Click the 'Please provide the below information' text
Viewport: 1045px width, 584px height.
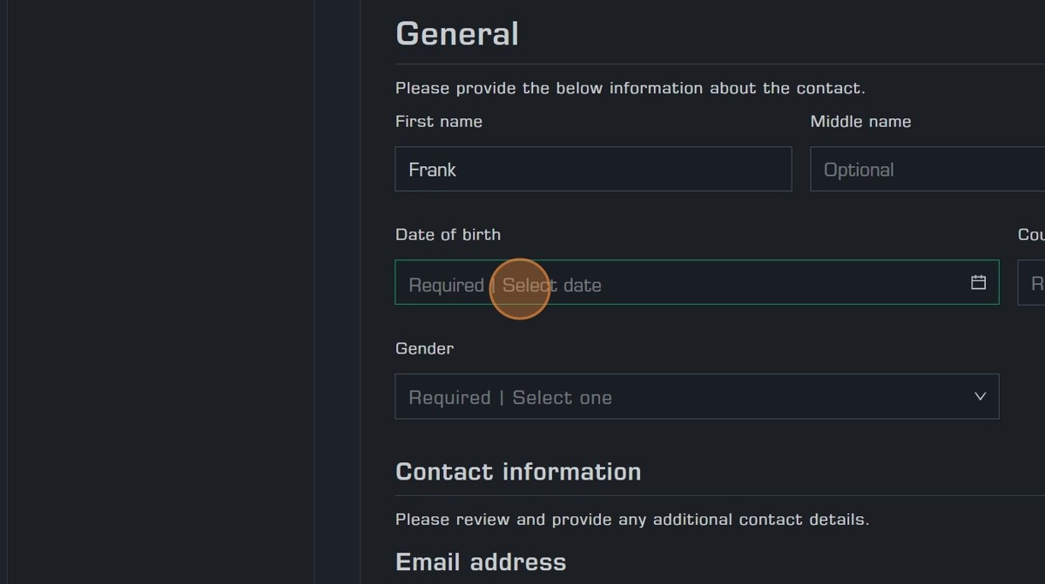[630, 88]
